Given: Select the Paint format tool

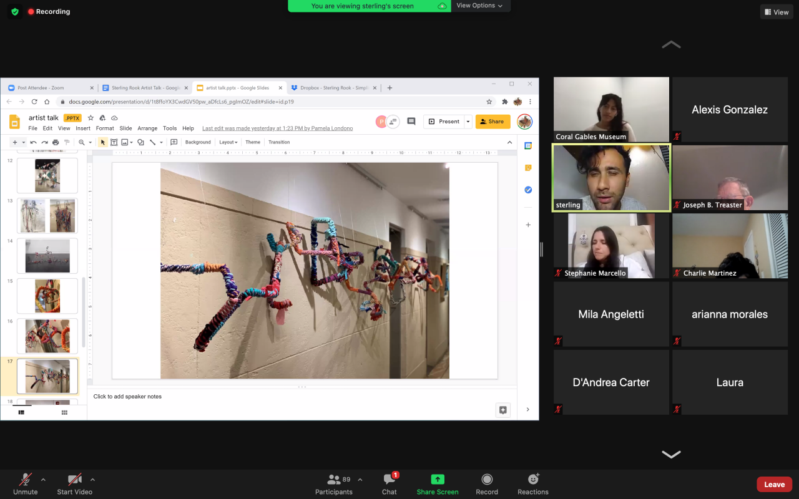Looking at the screenshot, I should [x=67, y=142].
